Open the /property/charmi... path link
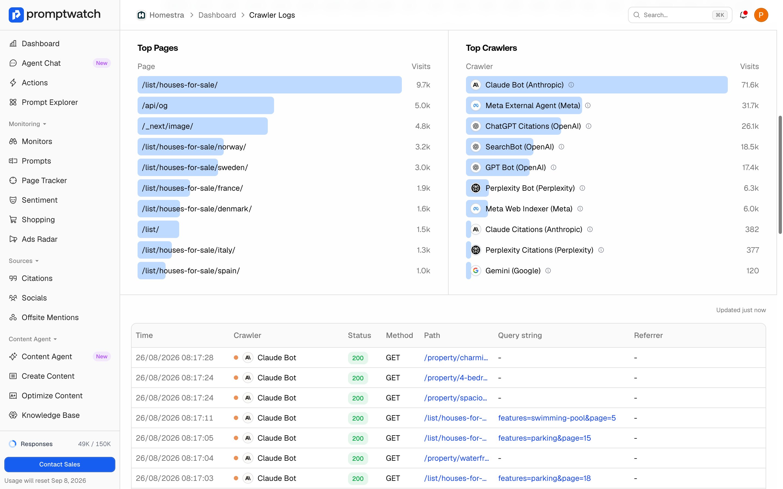 tap(456, 357)
